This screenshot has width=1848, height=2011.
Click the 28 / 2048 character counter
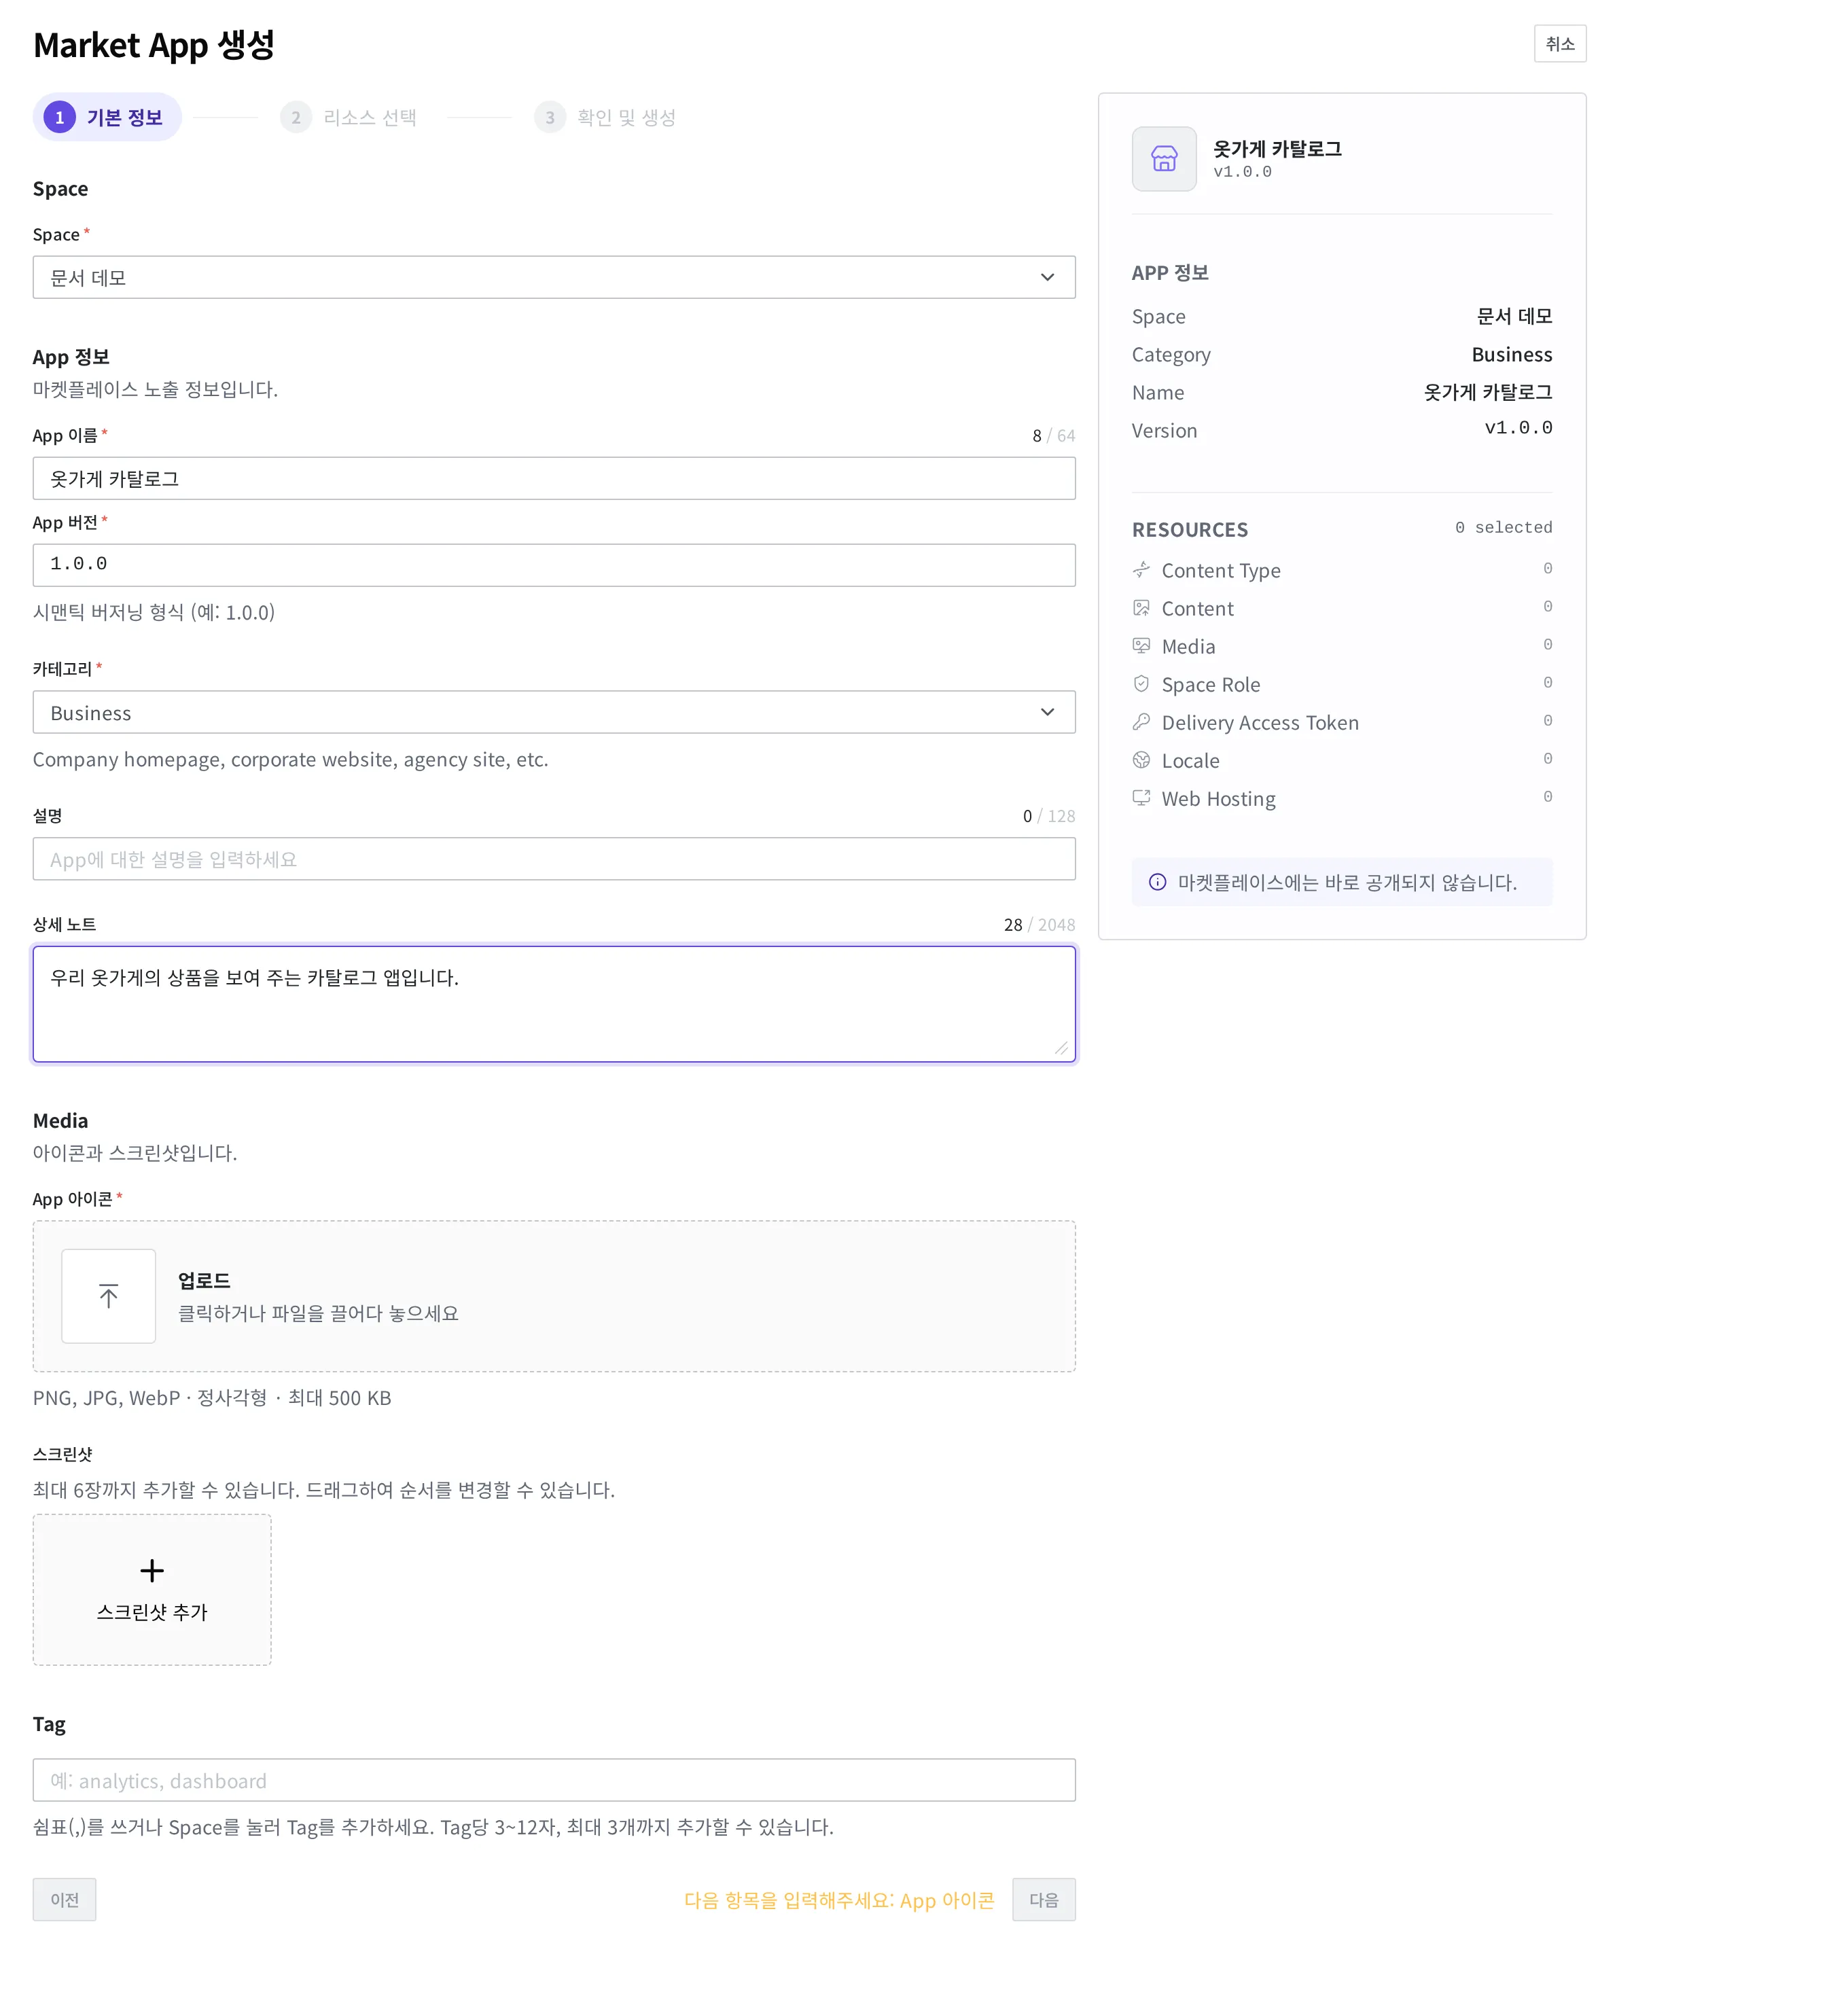pos(1039,925)
